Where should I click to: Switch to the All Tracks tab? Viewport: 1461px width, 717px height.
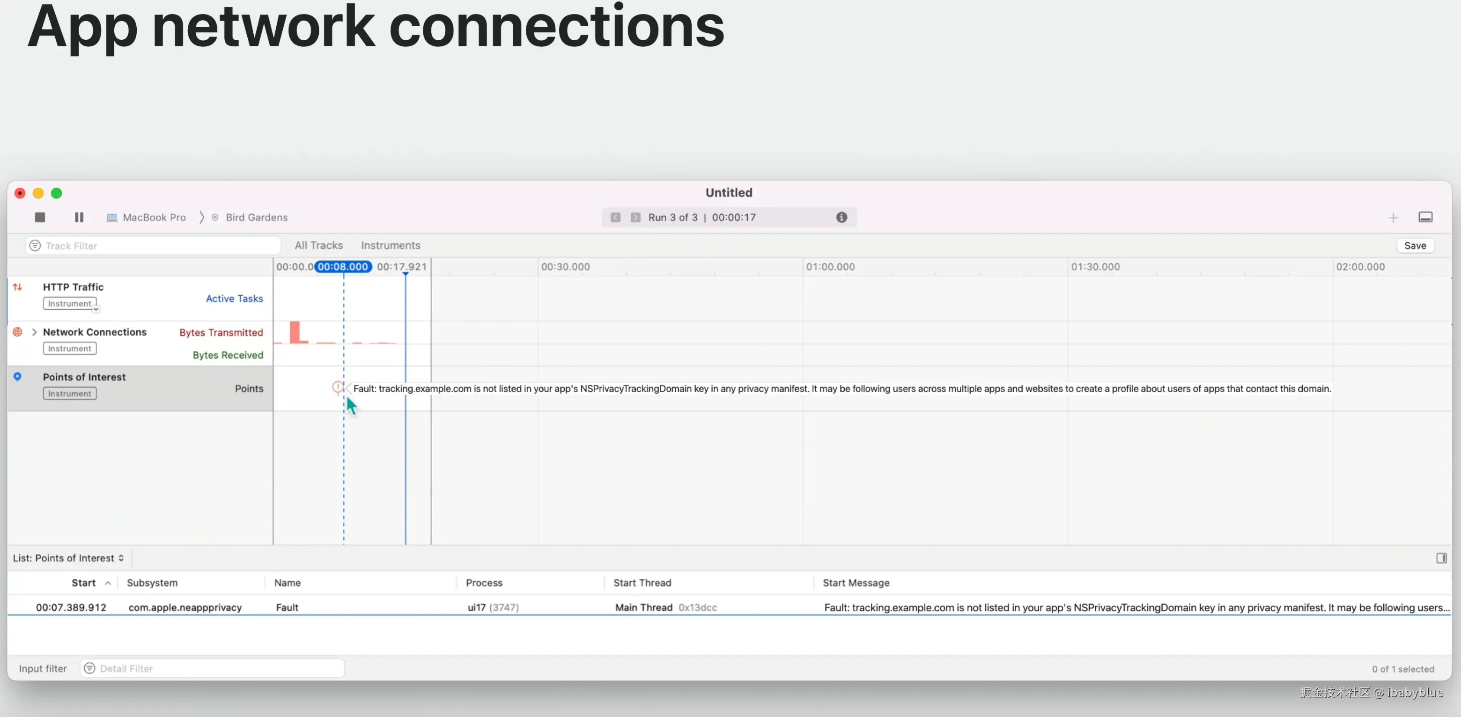point(319,245)
